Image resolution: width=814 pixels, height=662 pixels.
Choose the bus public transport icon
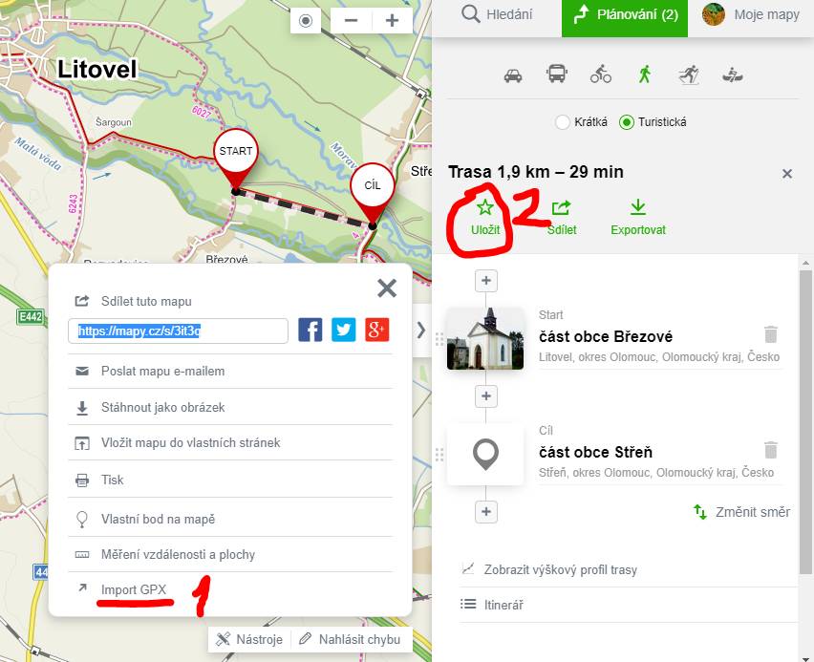[556, 74]
